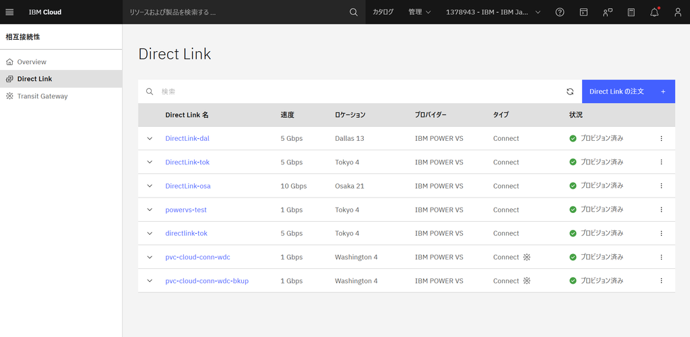
Task: Open Transit Gateway in the sidebar
Action: (61, 96)
